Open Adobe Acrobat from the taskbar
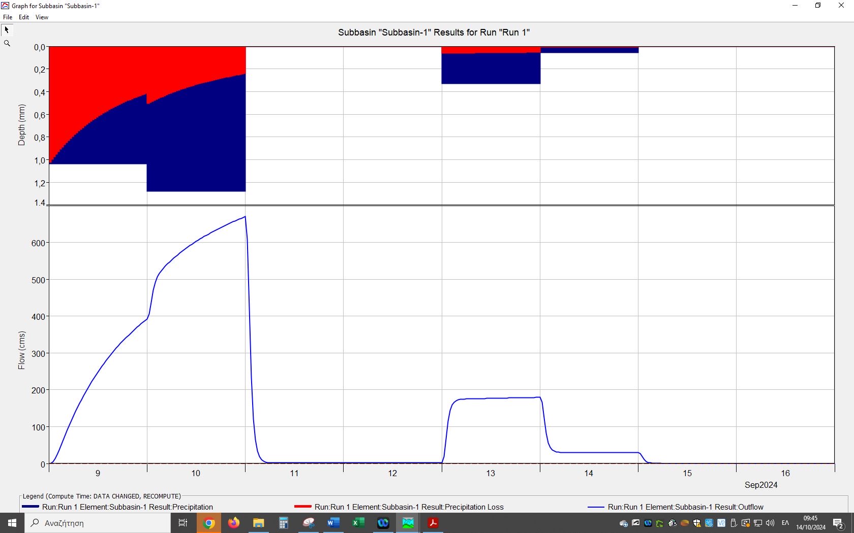Image resolution: width=854 pixels, height=533 pixels. [433, 523]
